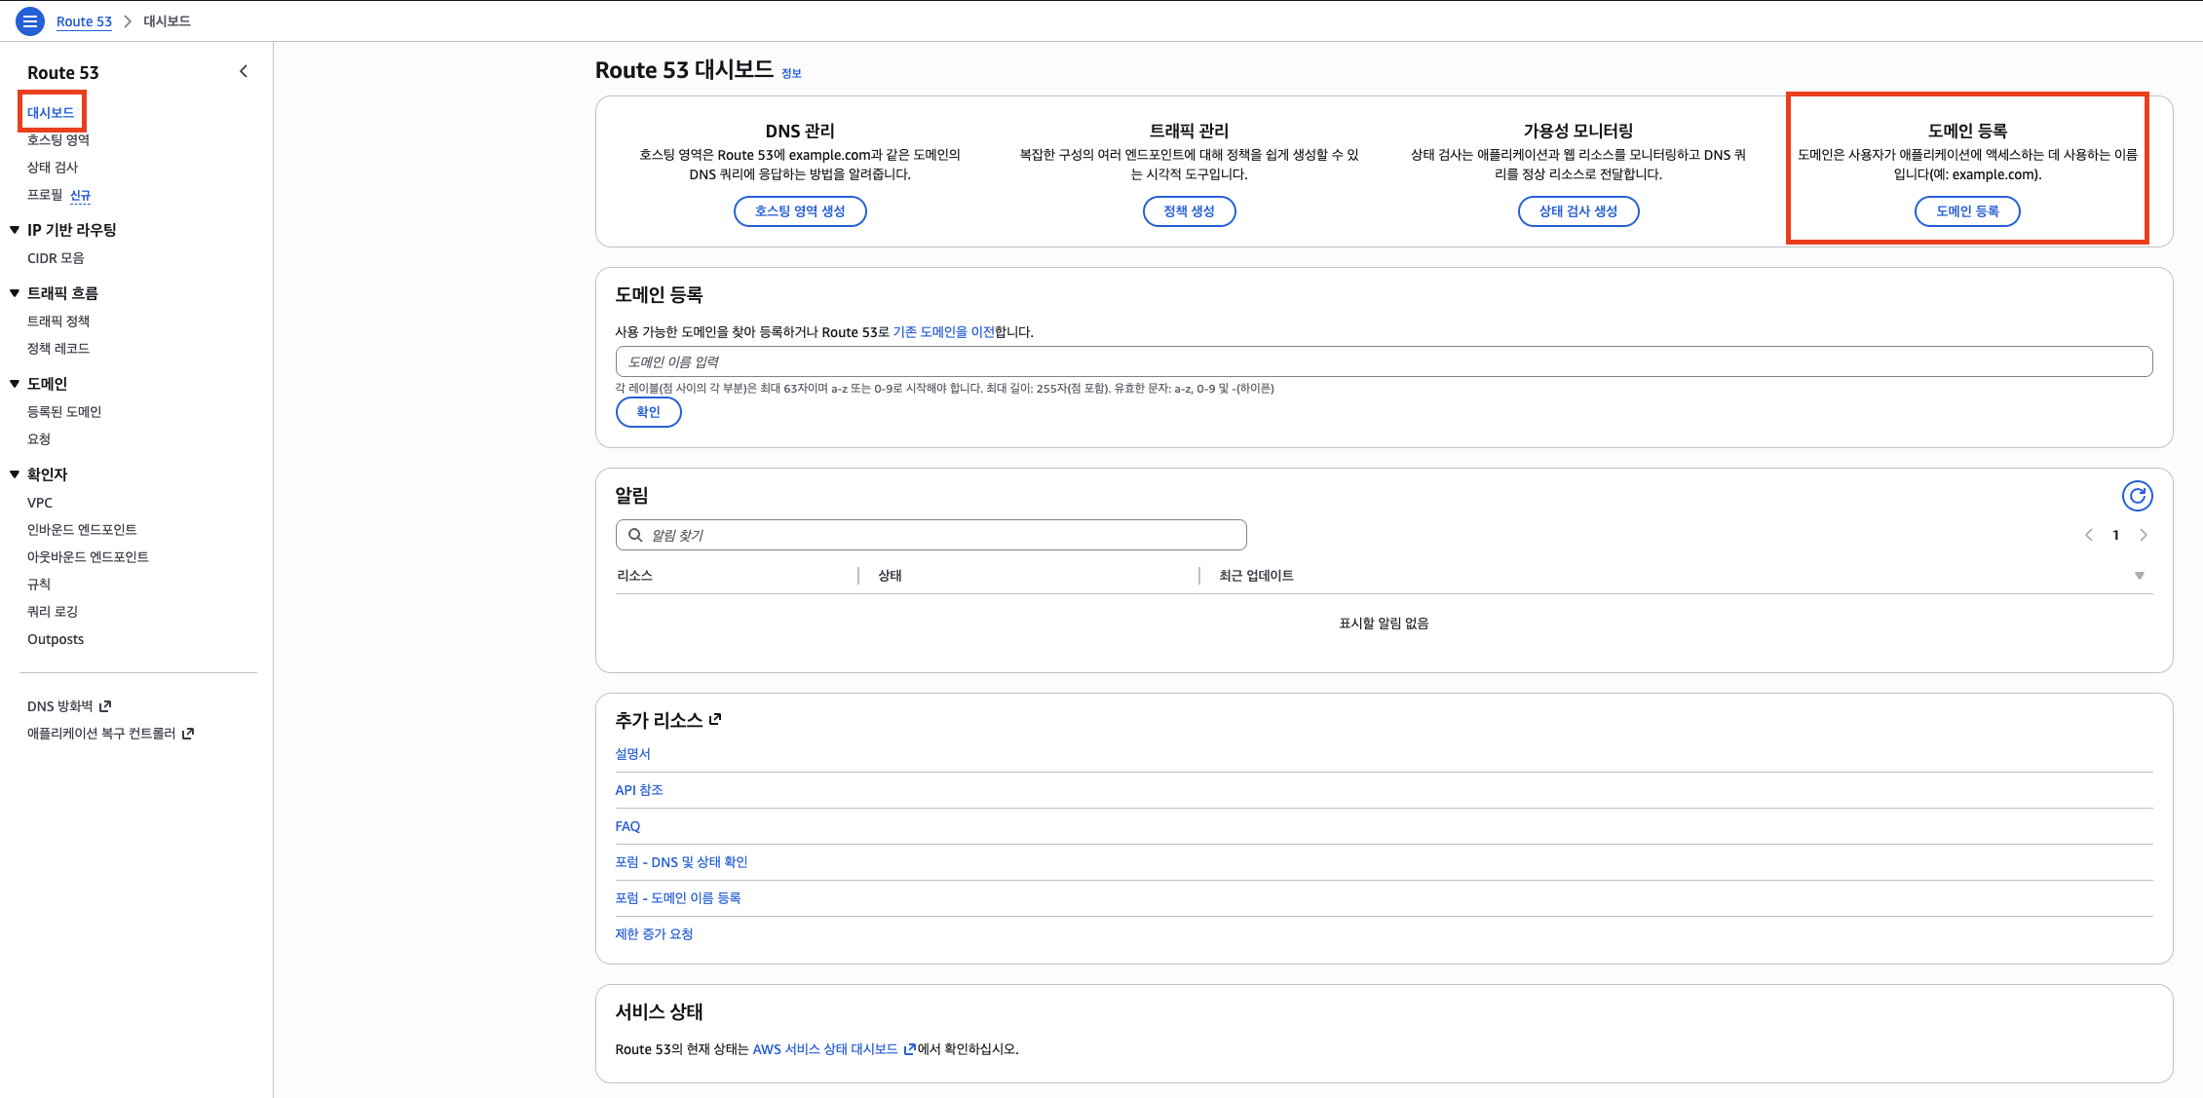Sort alerts by 최근 업데이트 arrow
Image resolution: width=2203 pixels, height=1098 pixels.
2140,576
